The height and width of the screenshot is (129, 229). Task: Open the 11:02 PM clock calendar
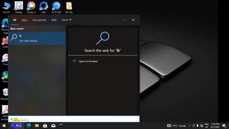point(215,126)
